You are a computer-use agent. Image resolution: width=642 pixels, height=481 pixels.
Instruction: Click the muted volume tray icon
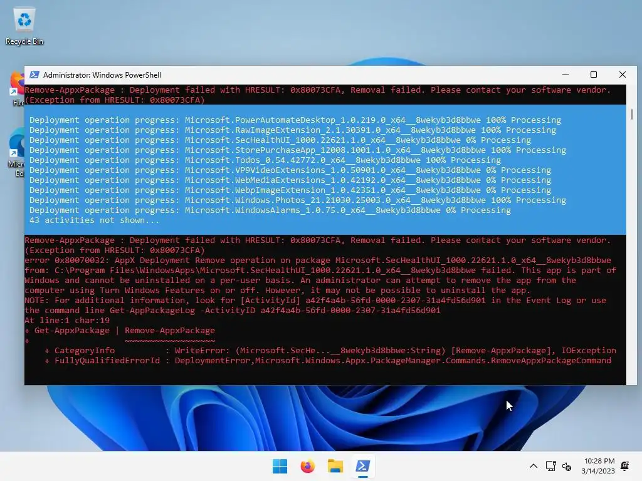pos(567,466)
